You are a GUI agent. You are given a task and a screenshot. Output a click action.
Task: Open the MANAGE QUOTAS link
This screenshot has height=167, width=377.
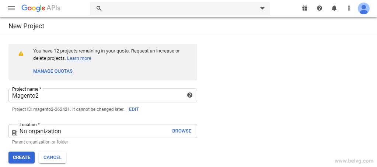click(x=53, y=71)
